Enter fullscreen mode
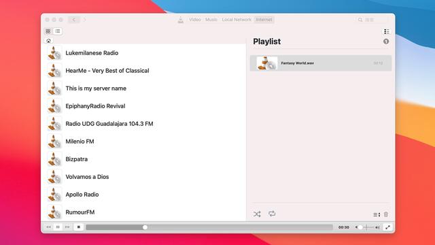435x245 pixels. coord(388,227)
